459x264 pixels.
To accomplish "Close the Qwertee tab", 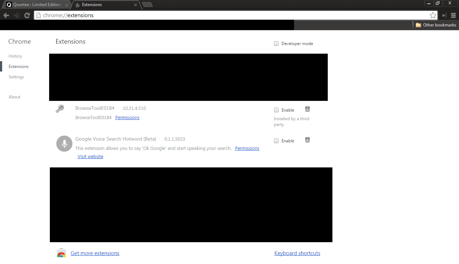I will [66, 5].
